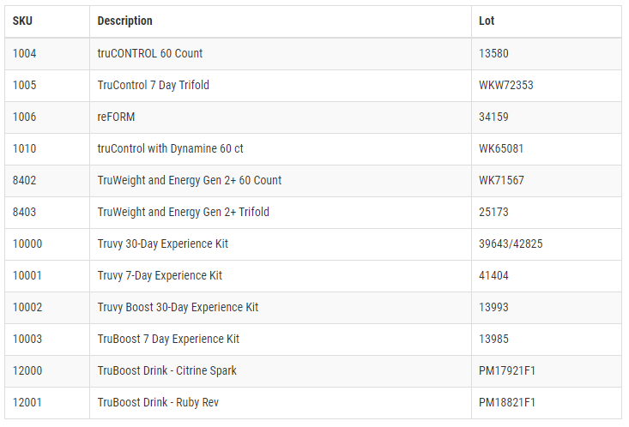Click TruBoost Drink - Citrine Spark
The width and height of the screenshot is (629, 427).
coord(166,370)
